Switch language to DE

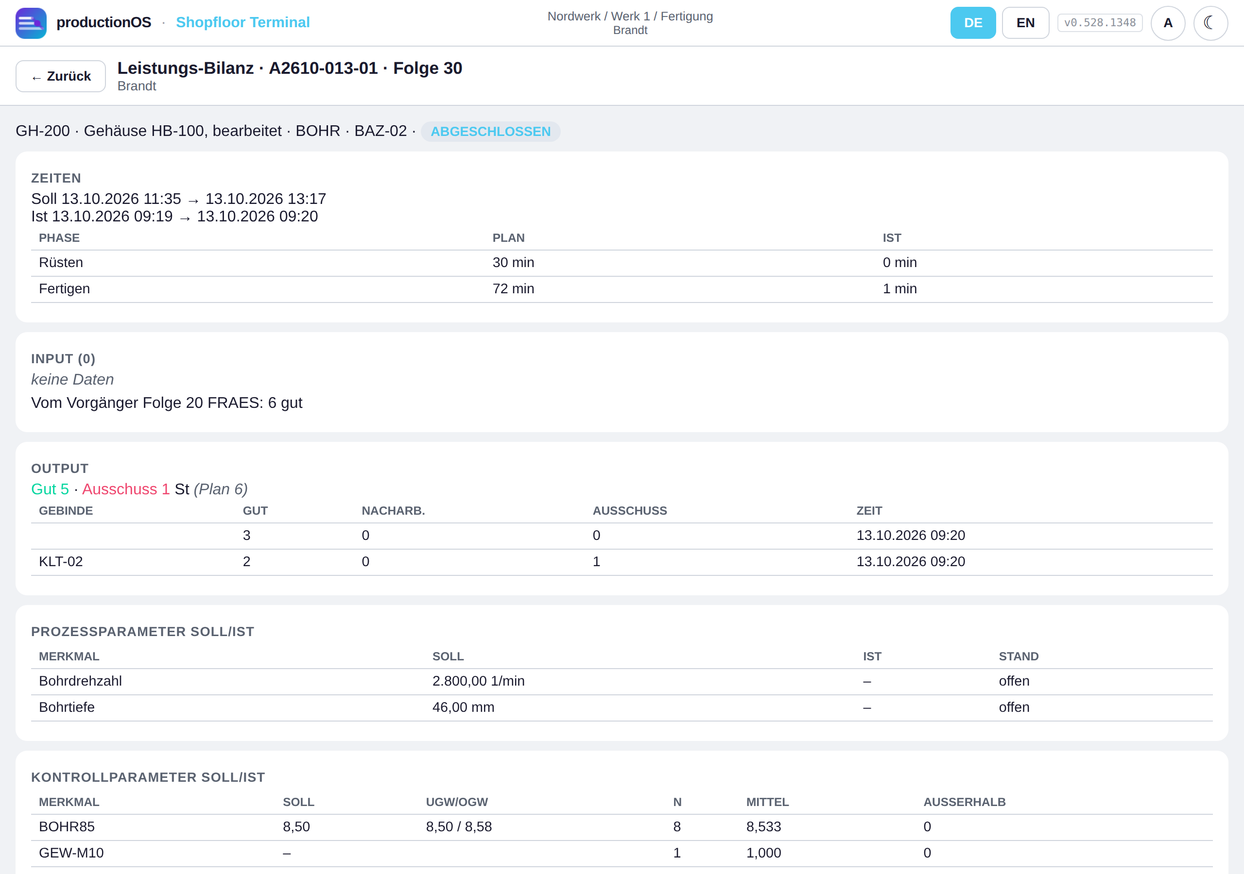point(972,23)
